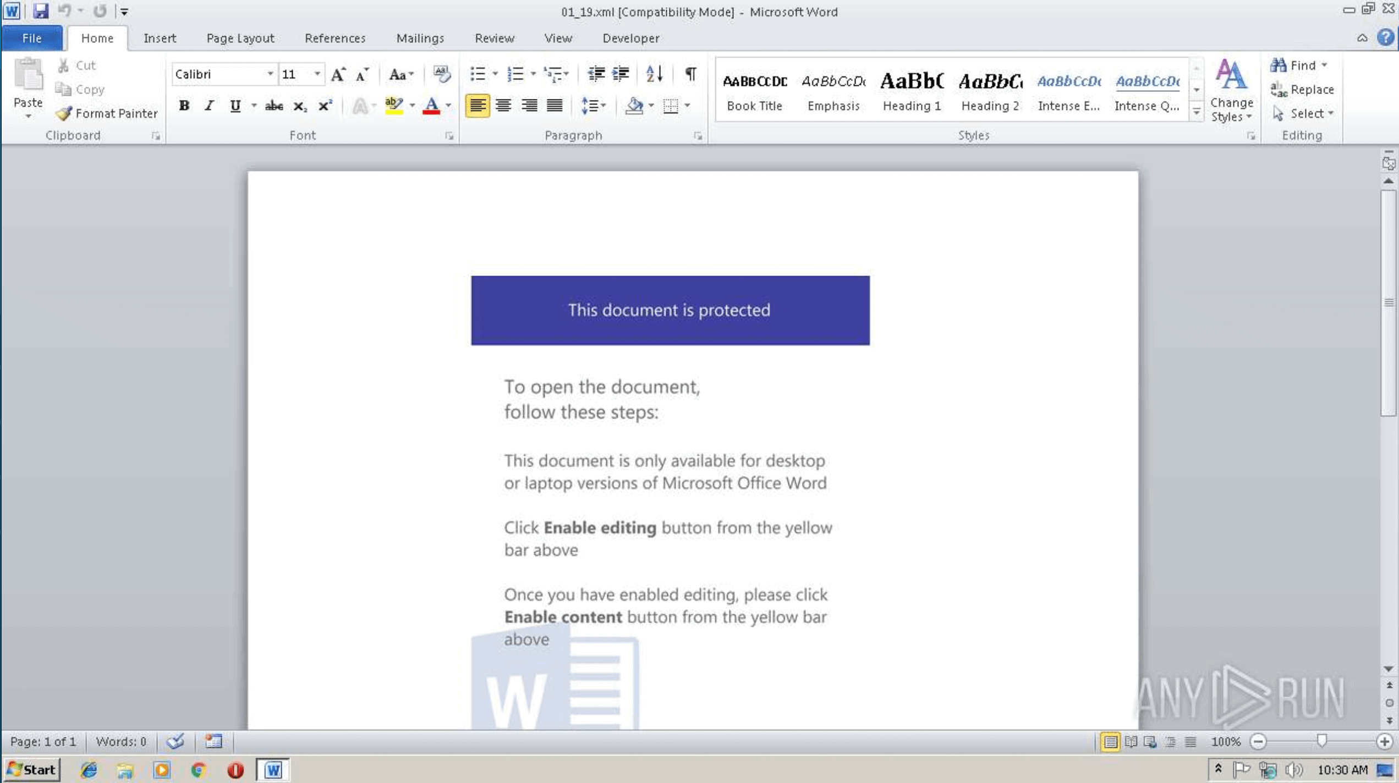1399x783 pixels.
Task: Apply the Heading 1 style
Action: tap(912, 90)
